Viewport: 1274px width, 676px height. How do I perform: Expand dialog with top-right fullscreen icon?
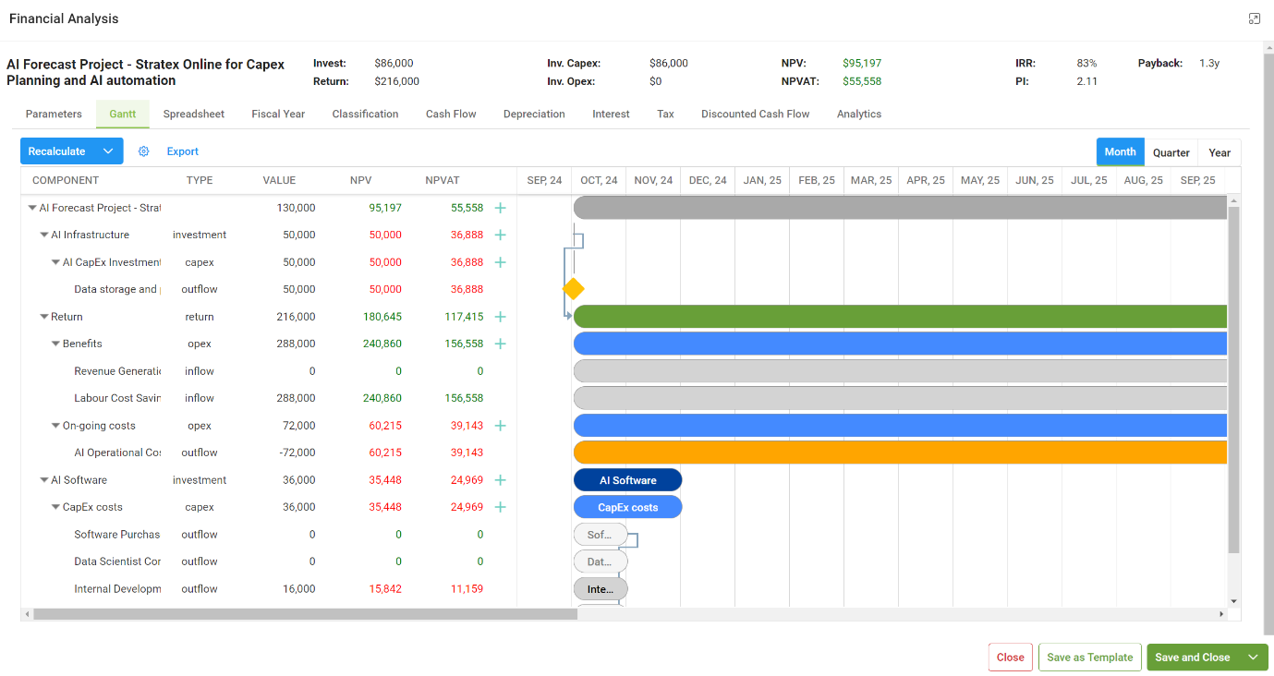(1254, 18)
